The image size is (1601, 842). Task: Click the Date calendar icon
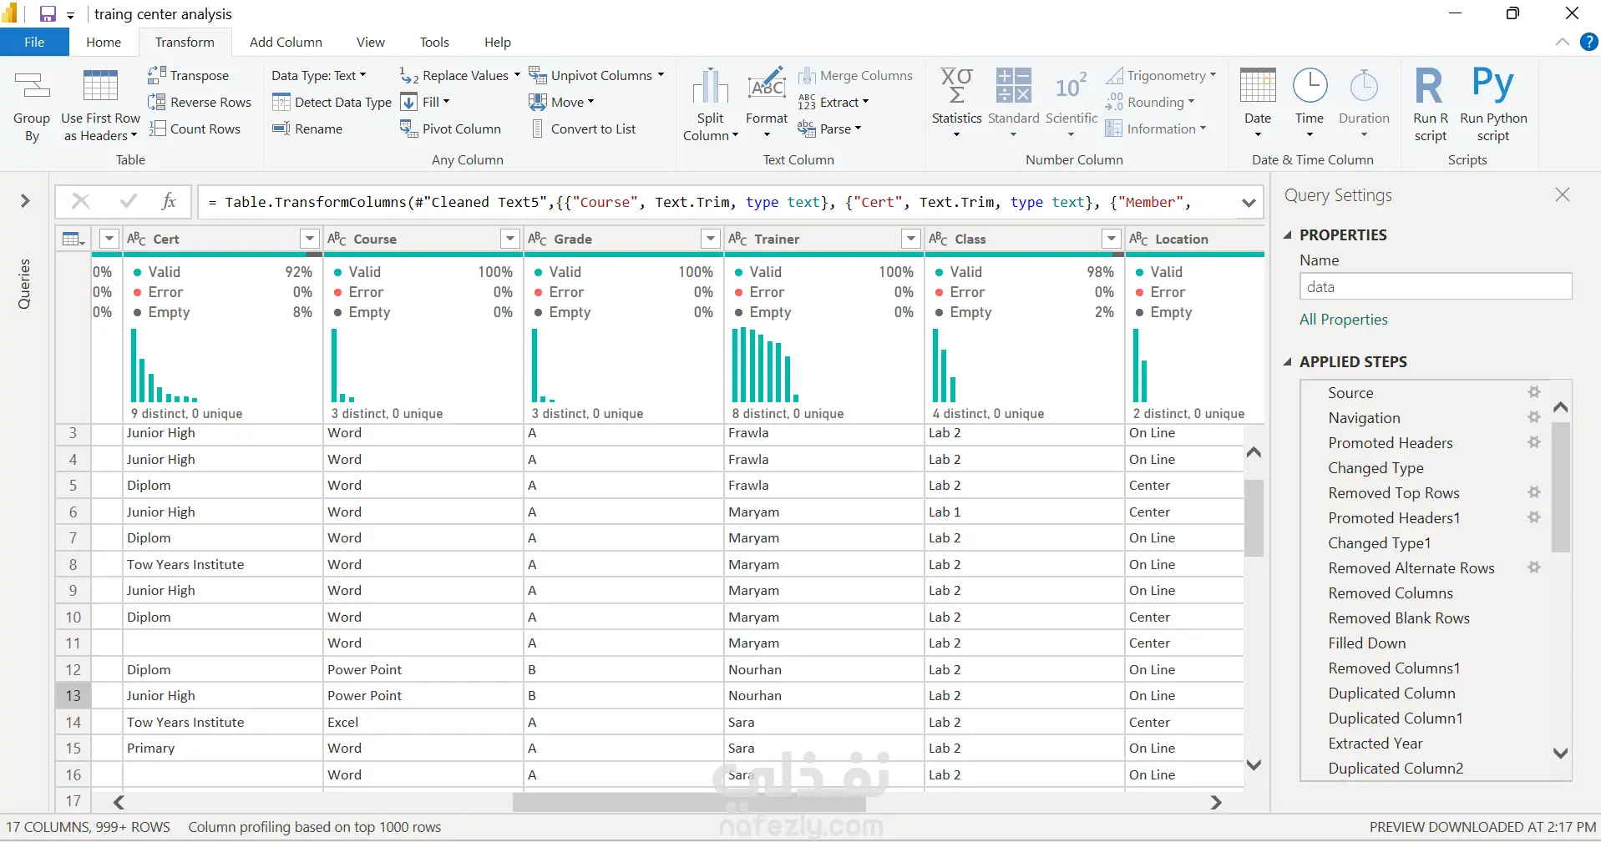point(1258,86)
